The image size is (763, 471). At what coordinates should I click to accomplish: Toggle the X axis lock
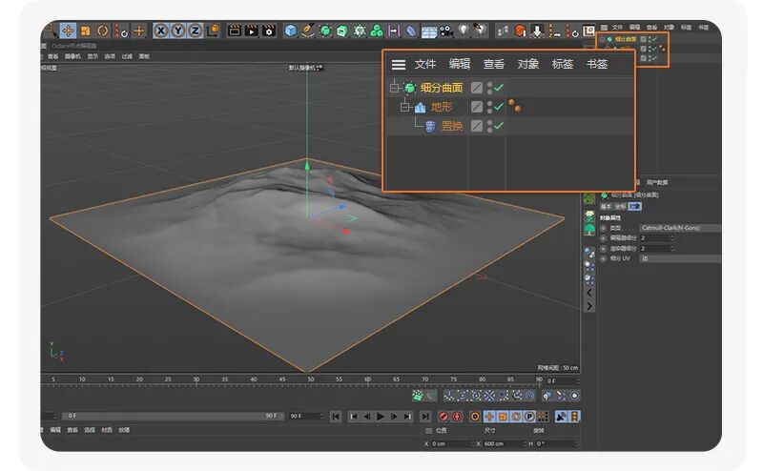160,31
